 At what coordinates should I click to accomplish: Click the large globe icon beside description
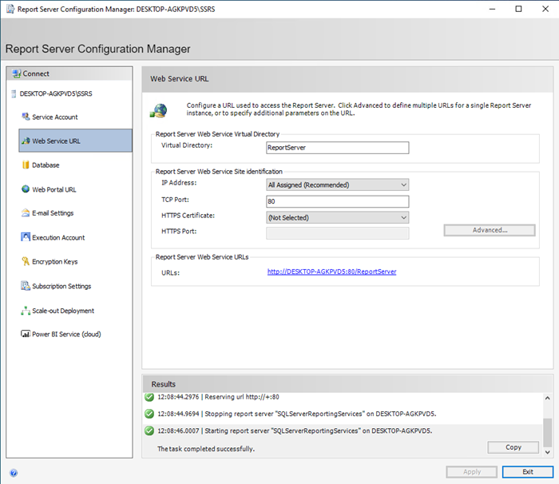[159, 110]
